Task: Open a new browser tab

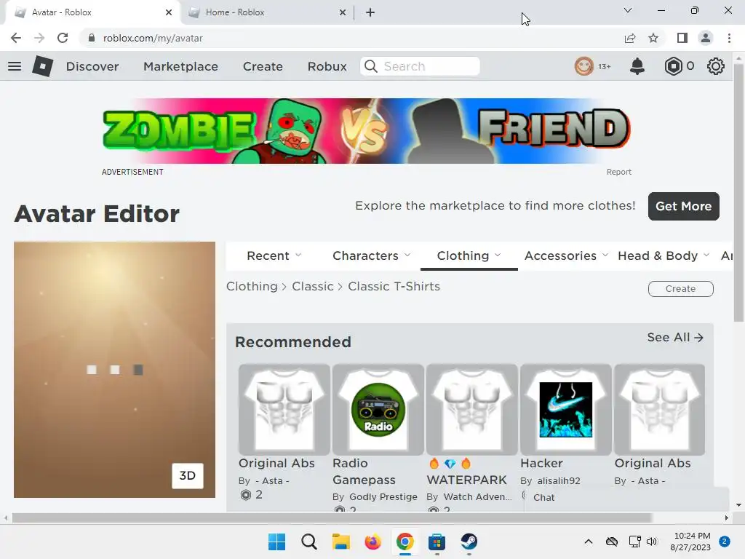Action: [370, 12]
